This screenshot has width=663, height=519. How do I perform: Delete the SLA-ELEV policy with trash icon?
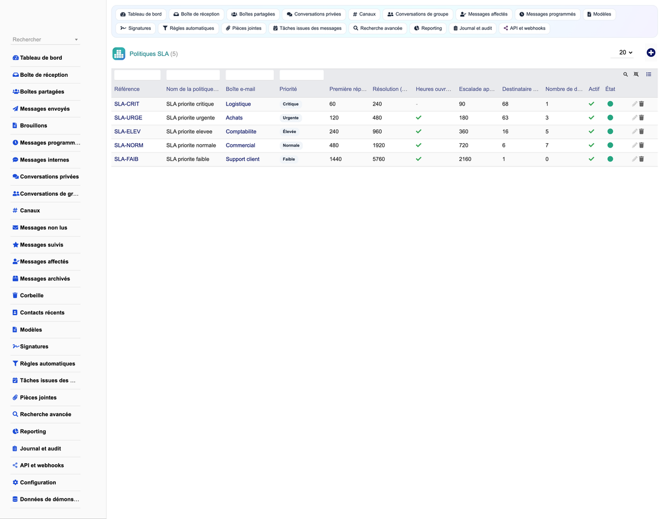pos(641,132)
